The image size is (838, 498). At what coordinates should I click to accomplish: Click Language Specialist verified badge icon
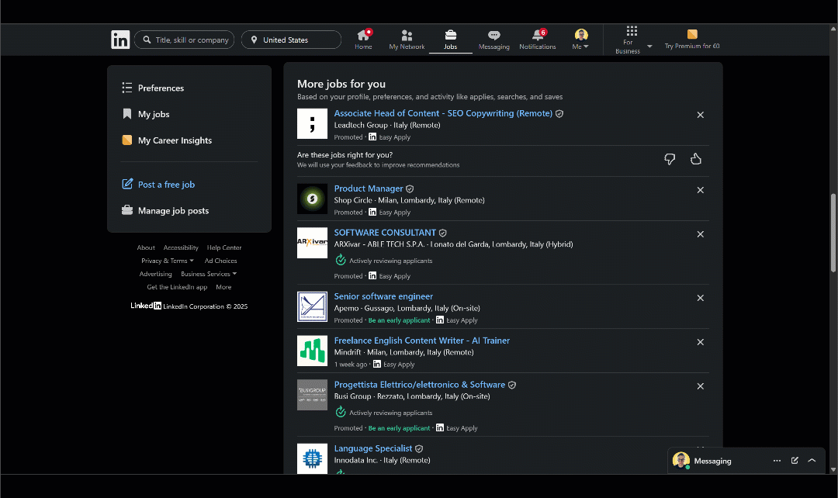(x=419, y=449)
